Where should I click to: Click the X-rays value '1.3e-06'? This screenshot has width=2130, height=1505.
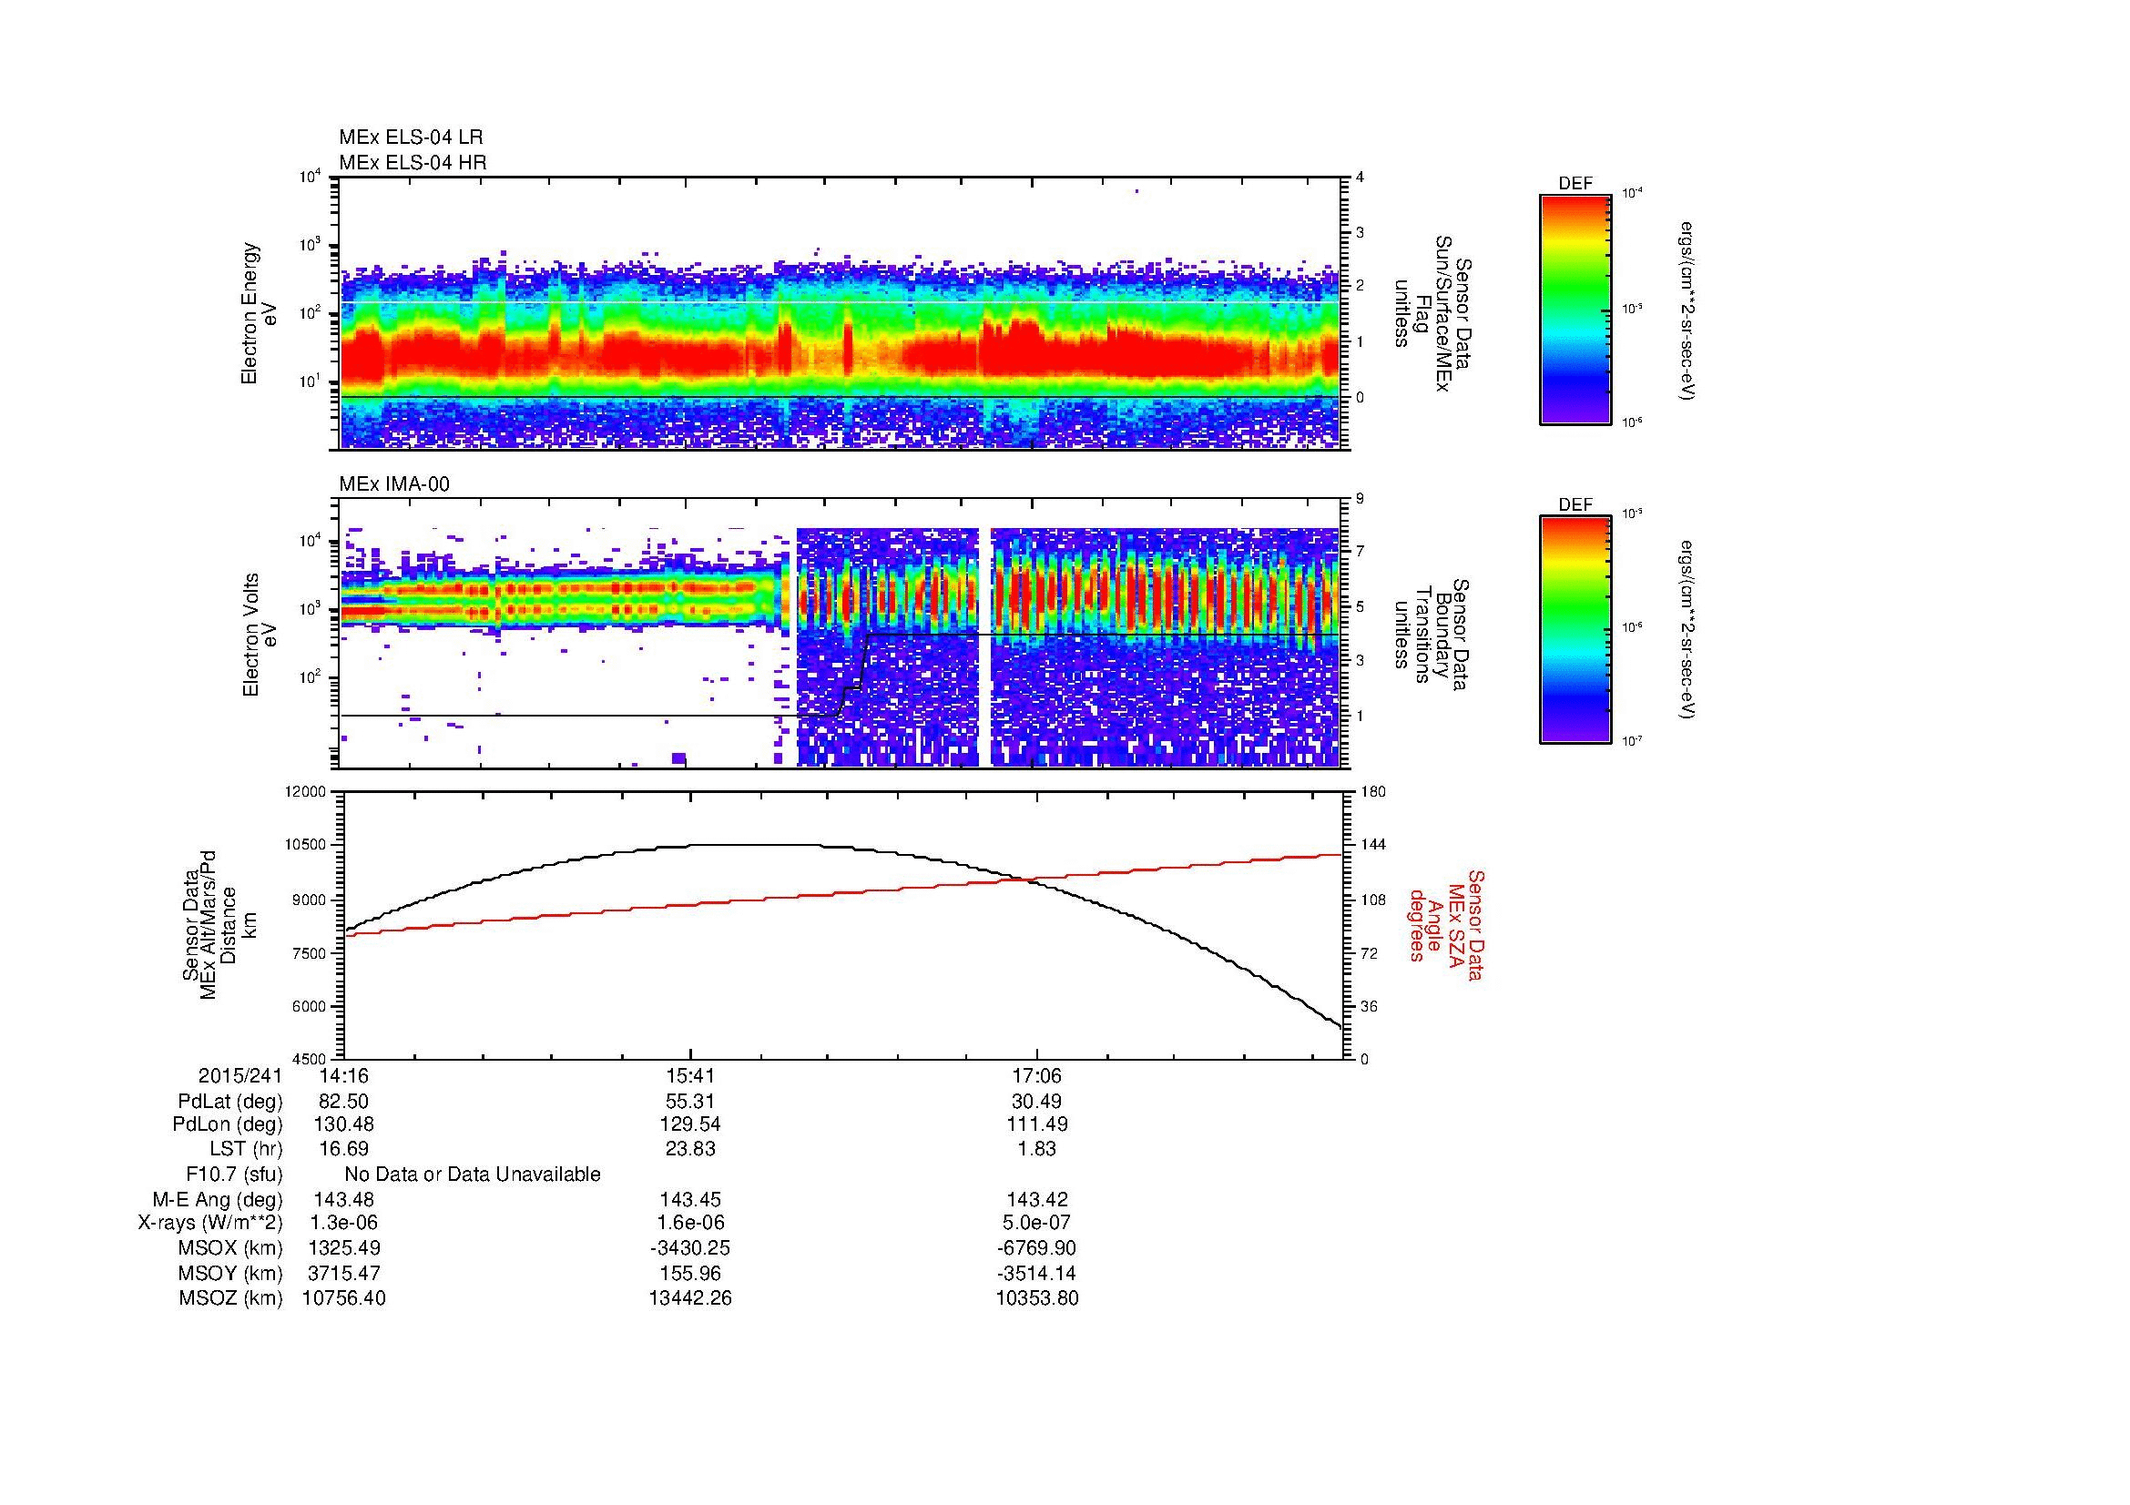click(x=344, y=1224)
